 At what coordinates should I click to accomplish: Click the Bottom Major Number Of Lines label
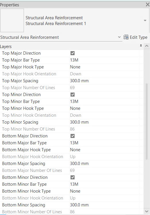click(x=32, y=170)
